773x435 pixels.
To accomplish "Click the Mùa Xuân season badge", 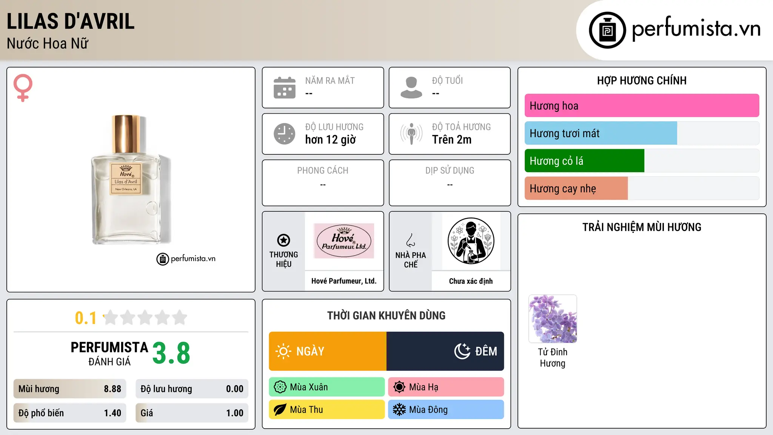I will coord(327,387).
